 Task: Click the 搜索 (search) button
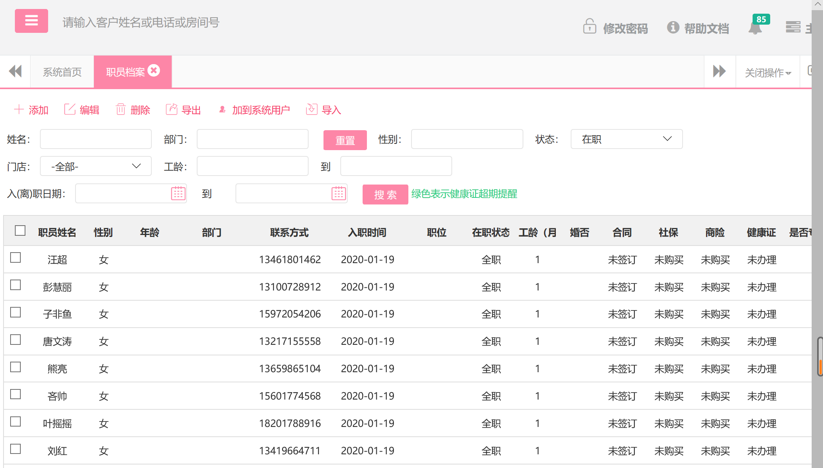[385, 194]
